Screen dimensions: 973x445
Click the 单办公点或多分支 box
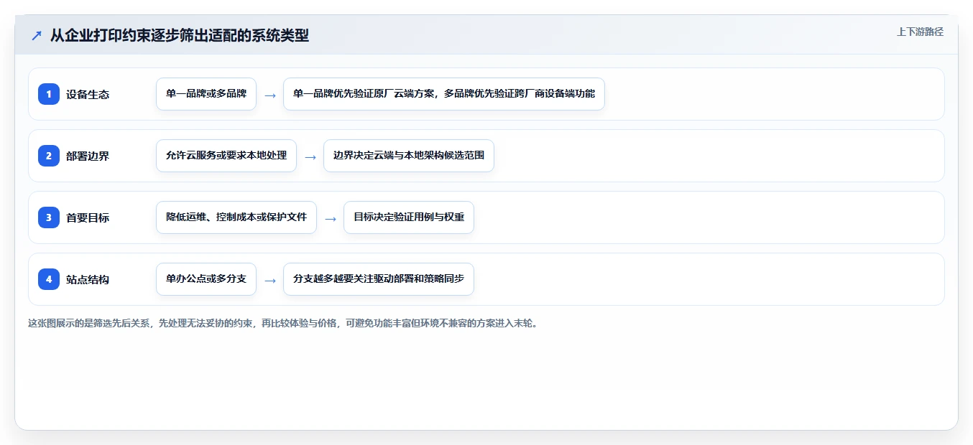[206, 279]
